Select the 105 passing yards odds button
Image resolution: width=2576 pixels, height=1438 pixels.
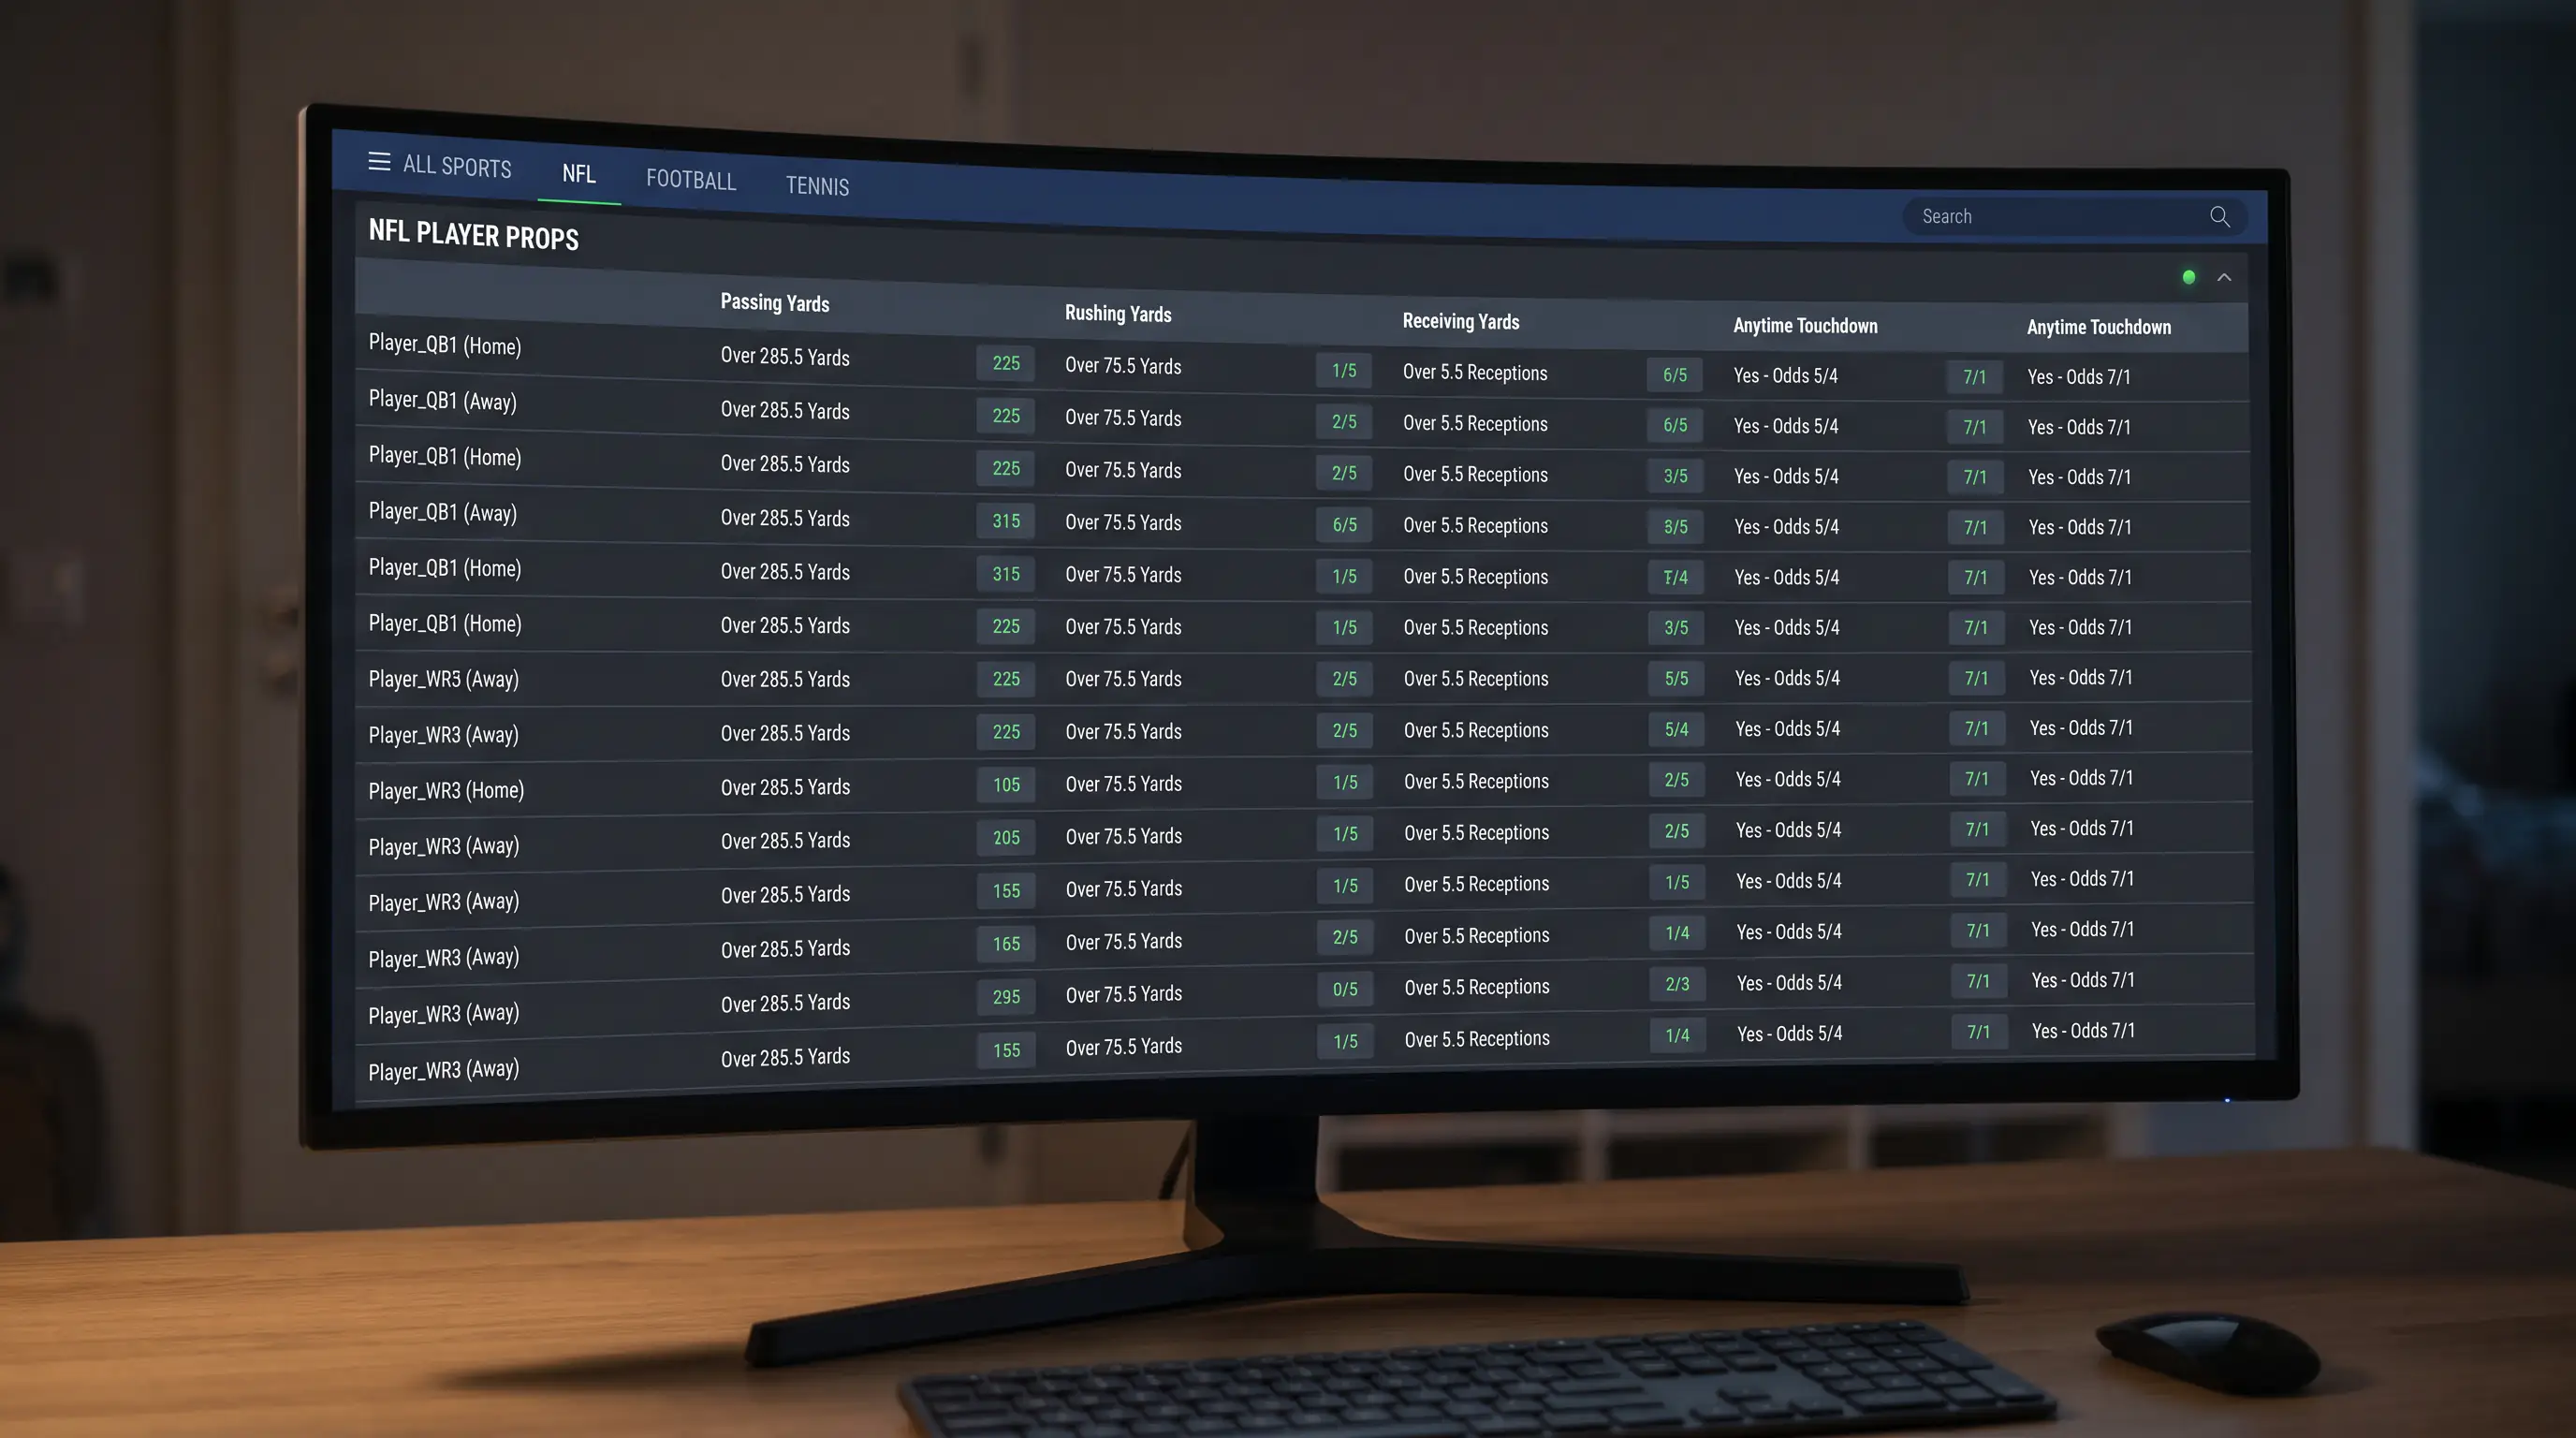coord(1006,785)
